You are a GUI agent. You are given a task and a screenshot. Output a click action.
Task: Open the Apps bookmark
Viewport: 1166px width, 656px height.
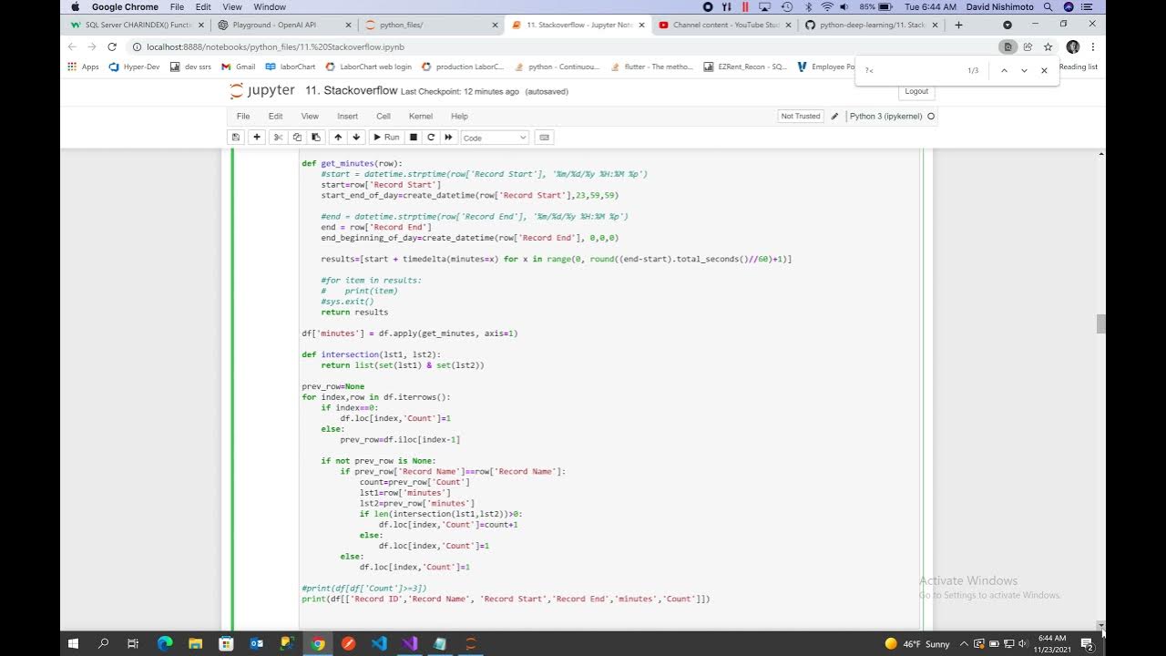pyautogui.click(x=83, y=67)
